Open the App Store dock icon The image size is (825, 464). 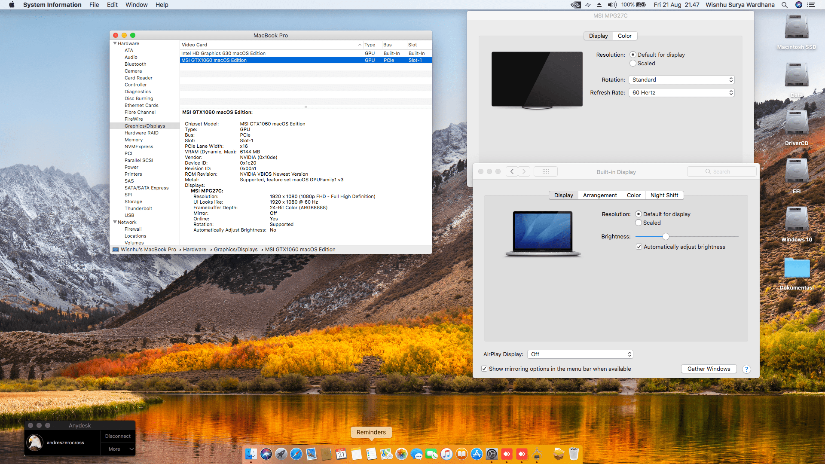point(477,454)
